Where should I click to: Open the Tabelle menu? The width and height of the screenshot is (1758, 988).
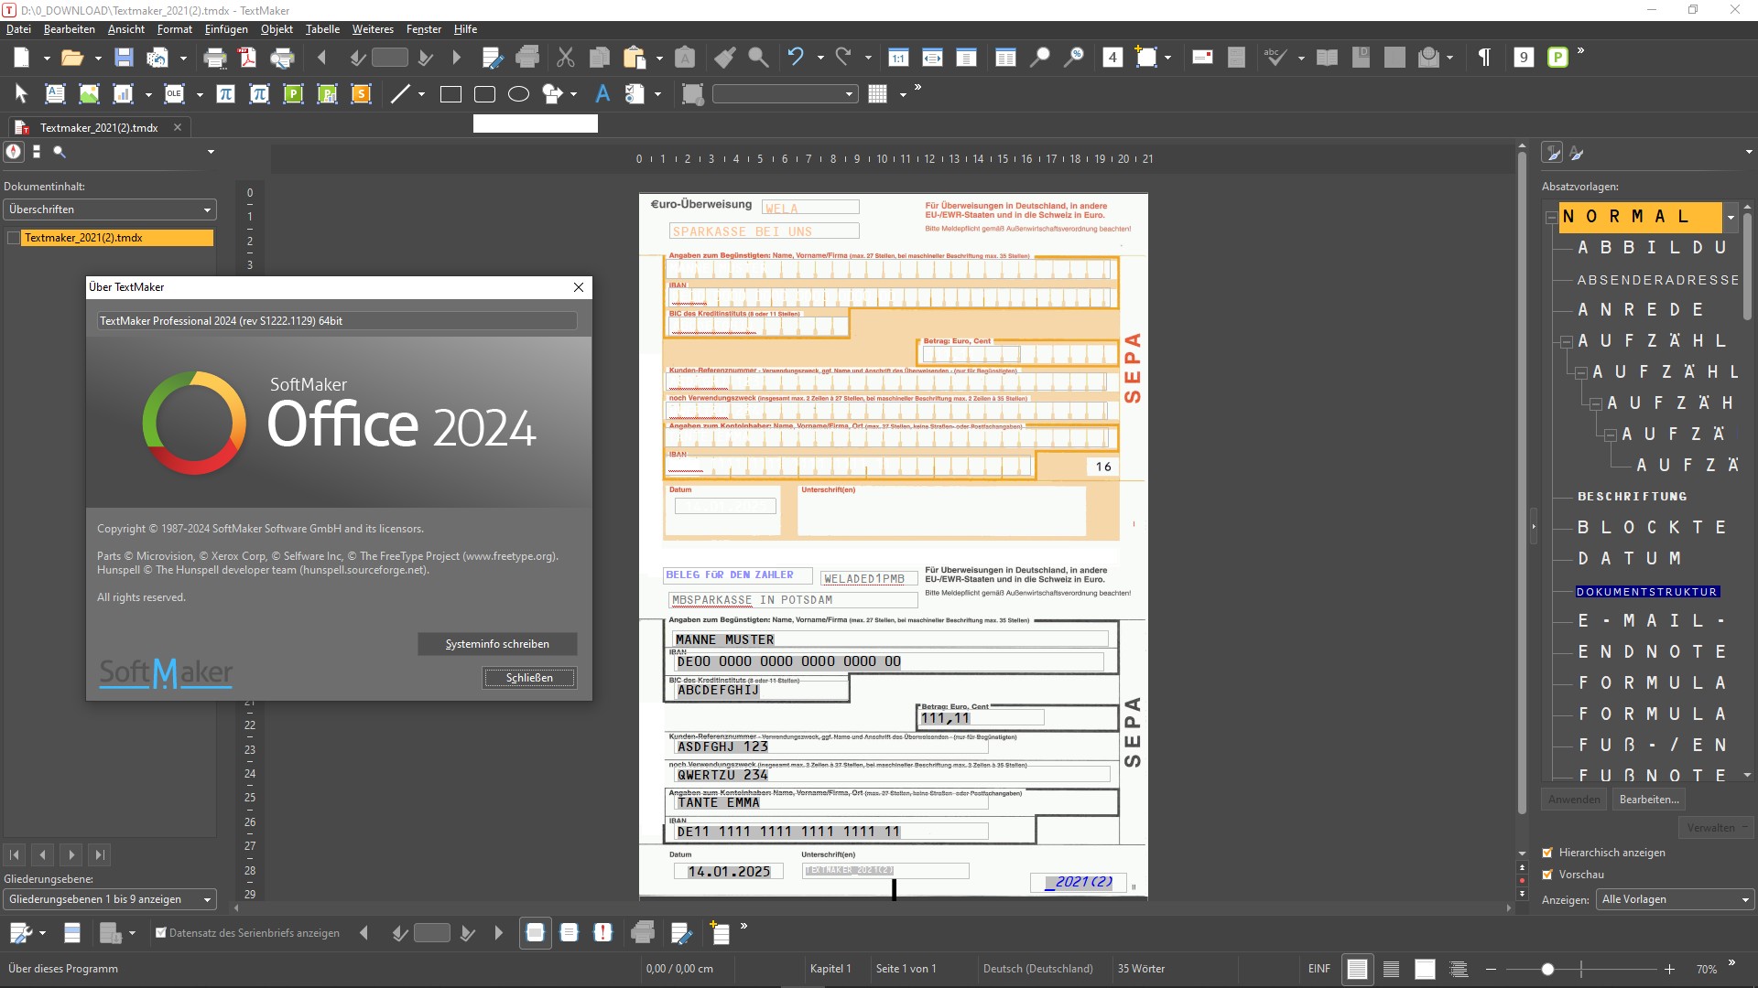click(322, 29)
